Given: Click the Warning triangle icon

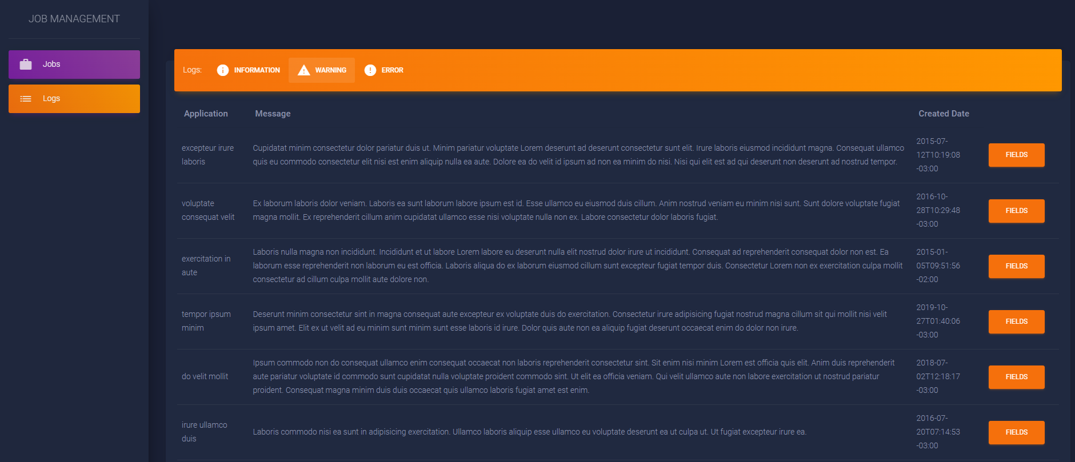Looking at the screenshot, I should click(304, 70).
